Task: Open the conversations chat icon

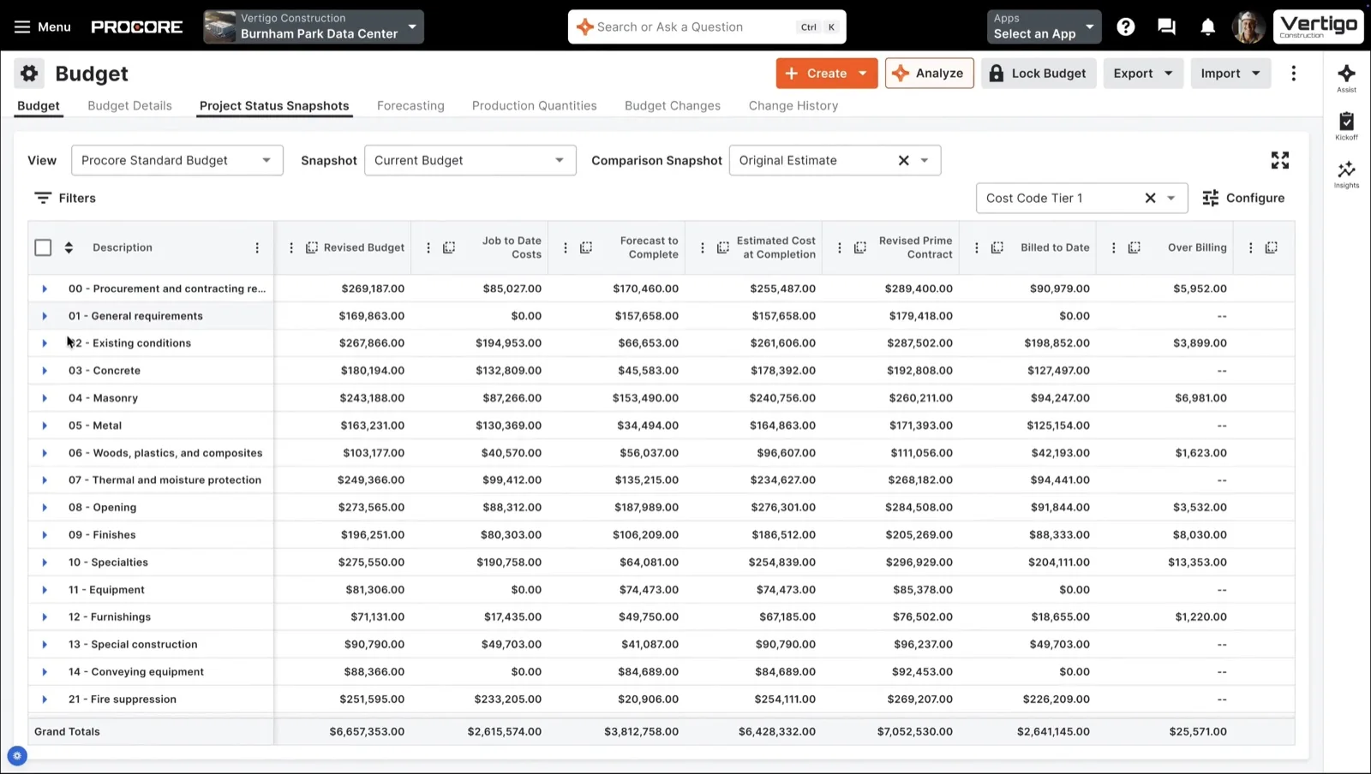Action: pos(1166,27)
